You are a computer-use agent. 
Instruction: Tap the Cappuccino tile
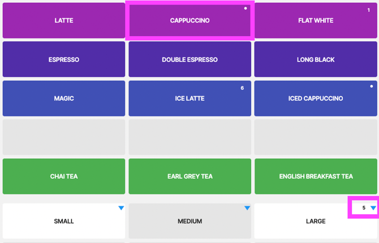pyautogui.click(x=189, y=20)
